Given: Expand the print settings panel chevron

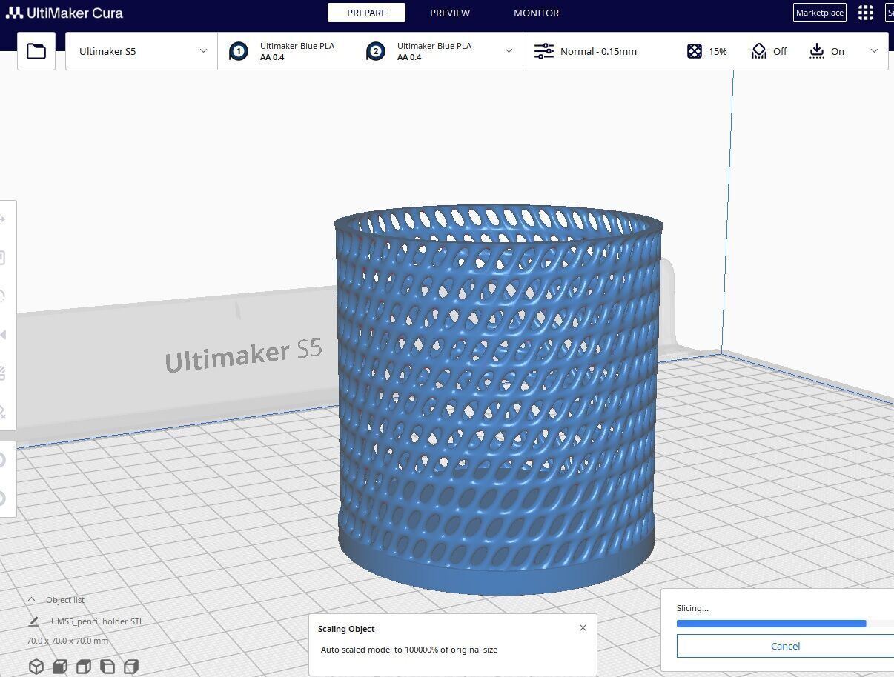Looking at the screenshot, I should click(x=874, y=51).
